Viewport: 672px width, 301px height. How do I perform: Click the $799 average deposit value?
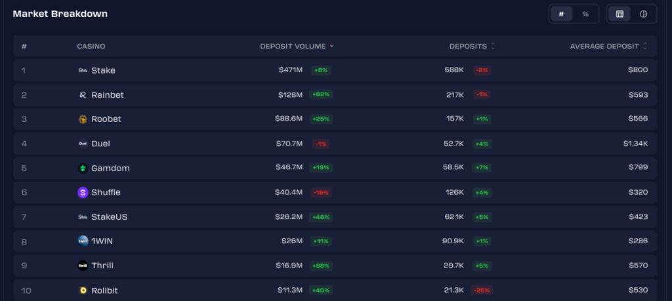coord(639,167)
